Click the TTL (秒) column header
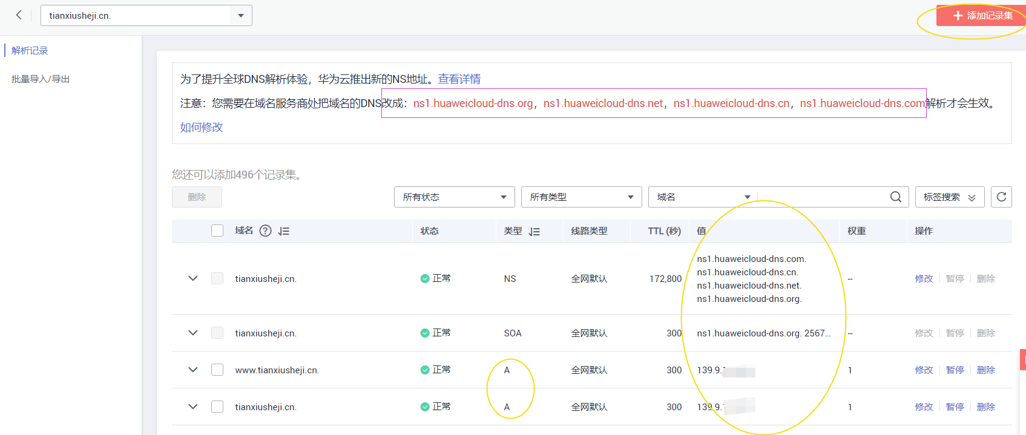The width and height of the screenshot is (1026, 435). point(664,231)
